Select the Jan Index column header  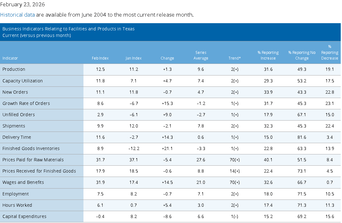(x=133, y=58)
